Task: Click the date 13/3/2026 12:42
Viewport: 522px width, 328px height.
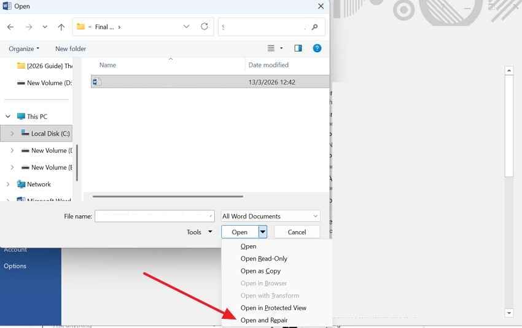Action: (x=271, y=82)
